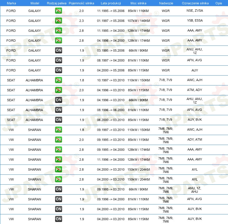Click diesel ON icon for Galaxy AUY engine
The height and width of the screenshot is (224, 228).
(x=58, y=70)
